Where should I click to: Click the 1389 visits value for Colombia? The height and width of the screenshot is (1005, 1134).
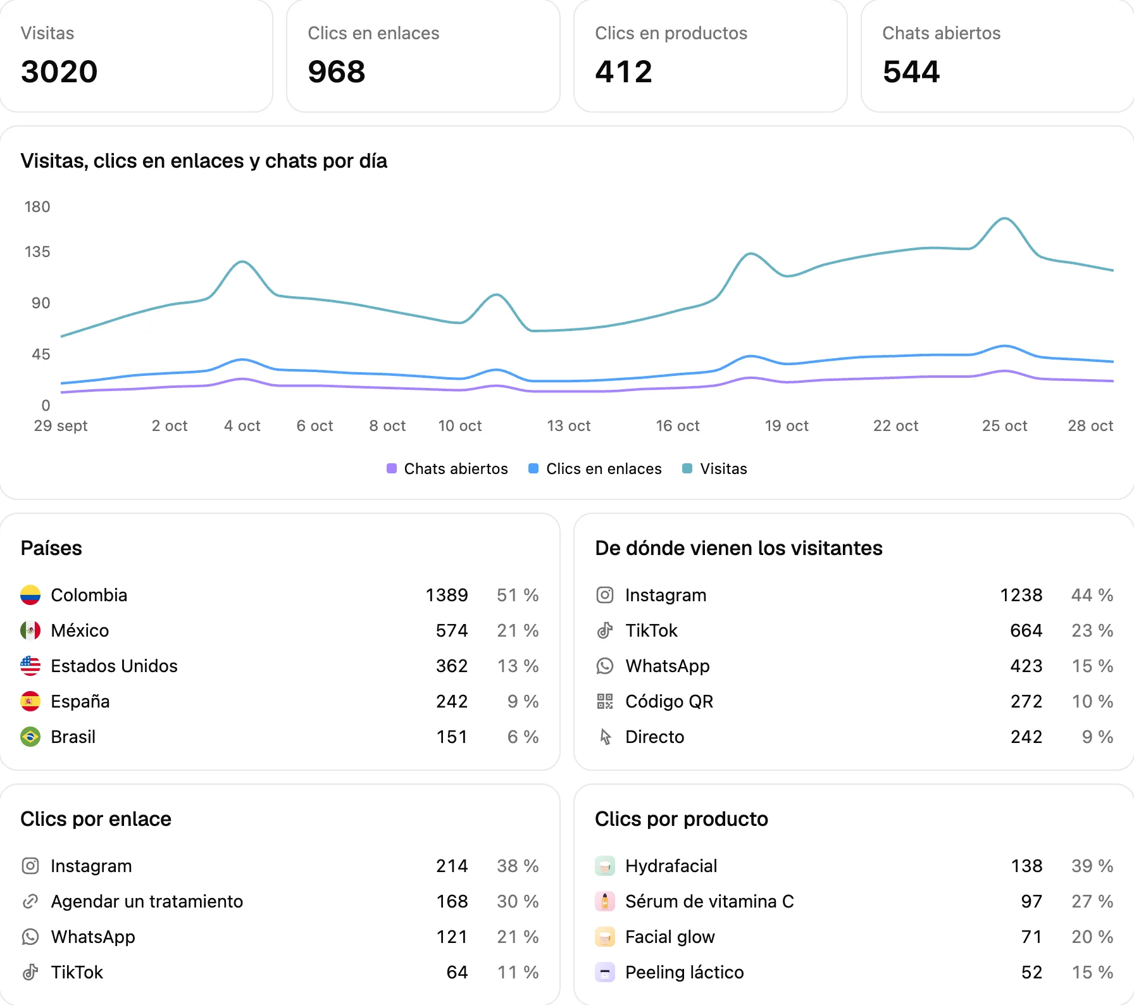(x=447, y=595)
